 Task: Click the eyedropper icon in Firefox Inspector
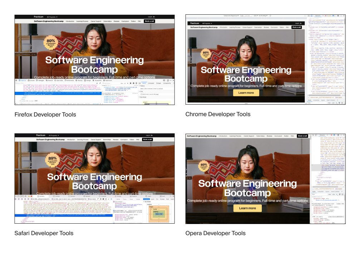click(x=100, y=83)
